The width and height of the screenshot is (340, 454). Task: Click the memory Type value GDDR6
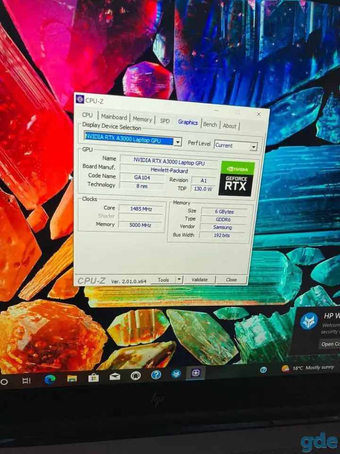click(x=223, y=219)
